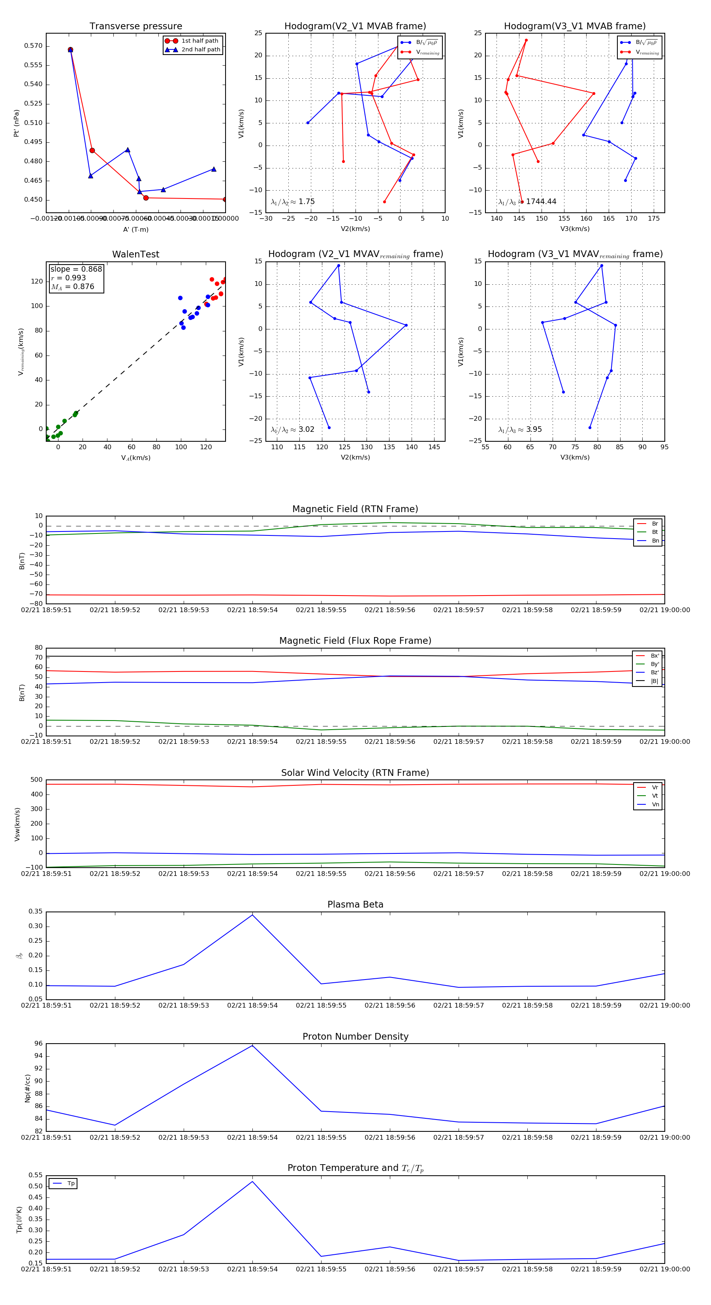Select the "Bn" legend entry
The image size is (711, 1305).
tap(648, 541)
